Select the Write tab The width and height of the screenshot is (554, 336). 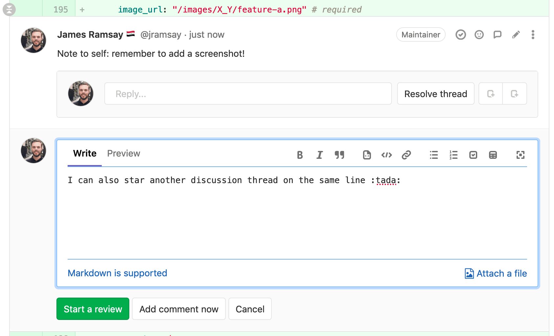coord(85,154)
